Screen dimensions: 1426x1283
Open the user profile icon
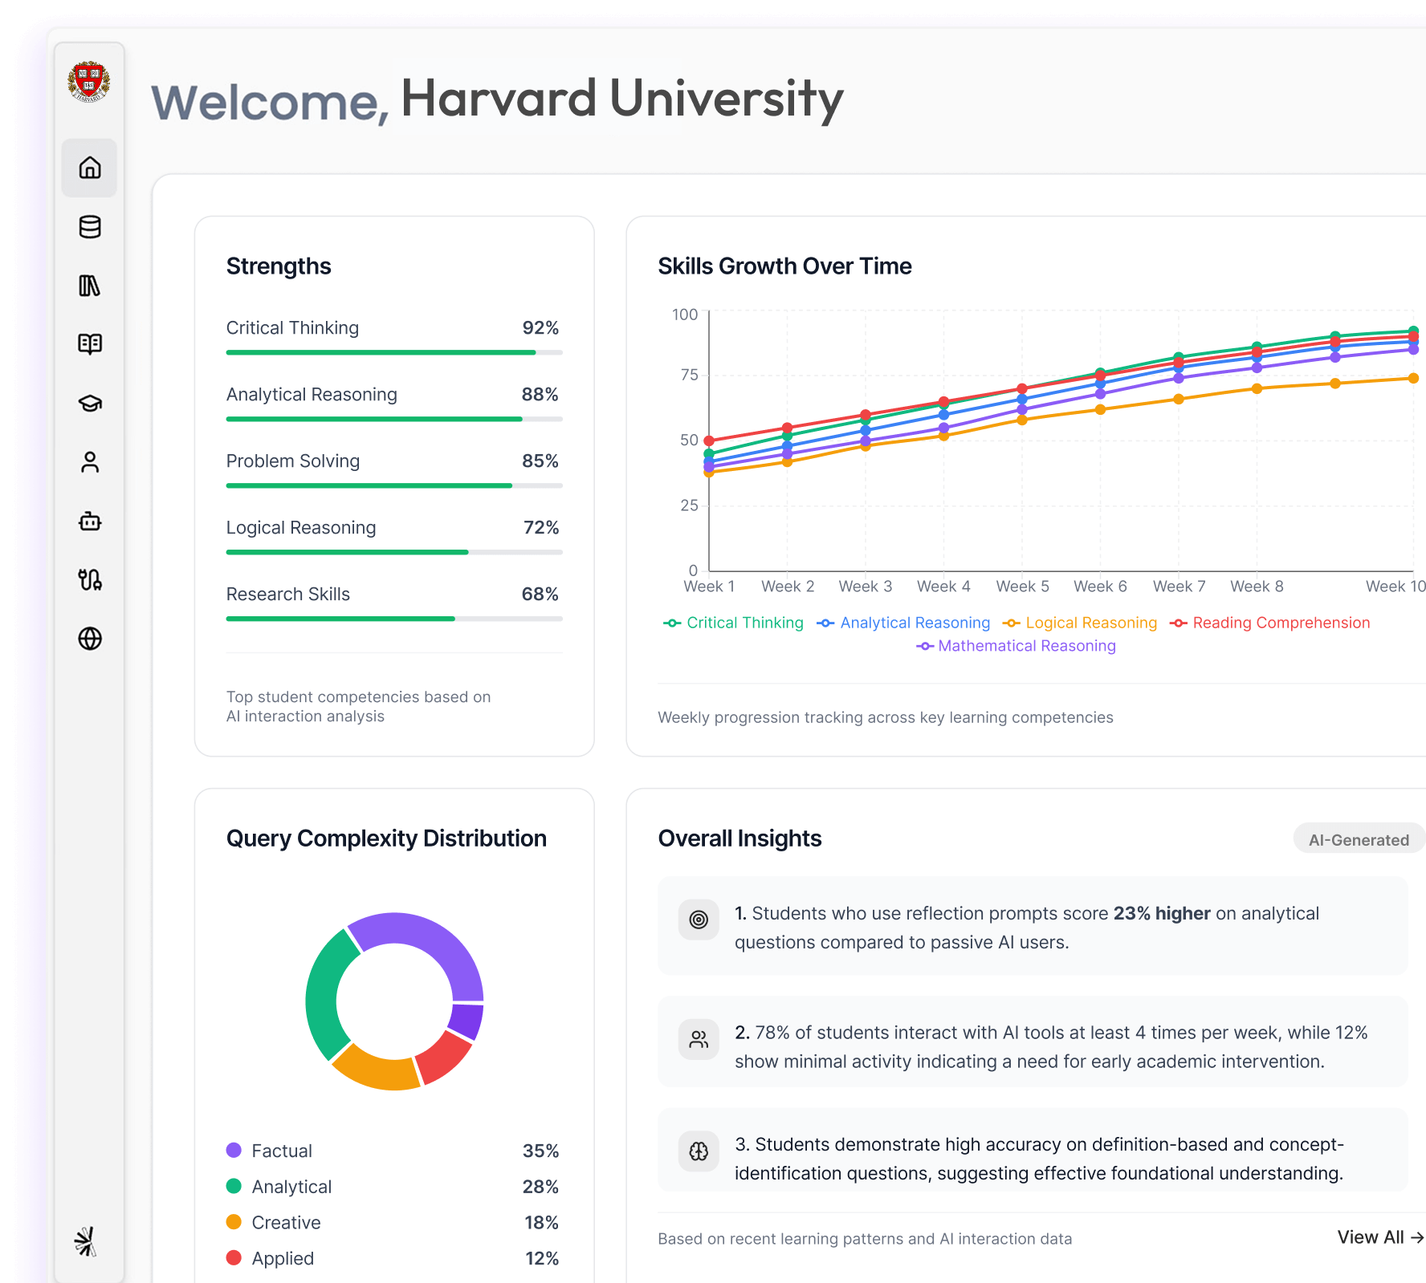[90, 462]
